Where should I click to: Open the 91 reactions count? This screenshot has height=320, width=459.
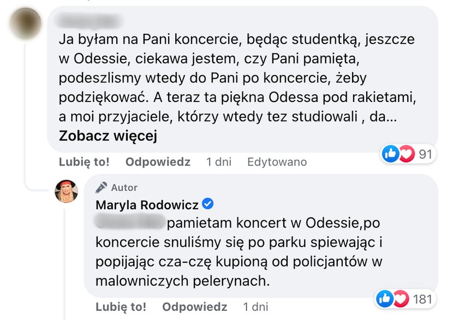tap(425, 154)
